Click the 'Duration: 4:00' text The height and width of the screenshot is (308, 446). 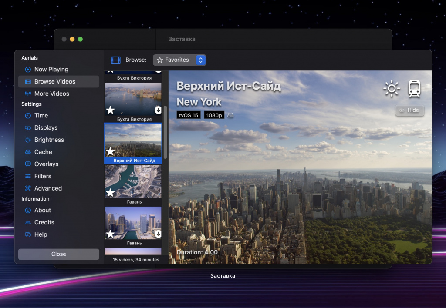pos(197,252)
